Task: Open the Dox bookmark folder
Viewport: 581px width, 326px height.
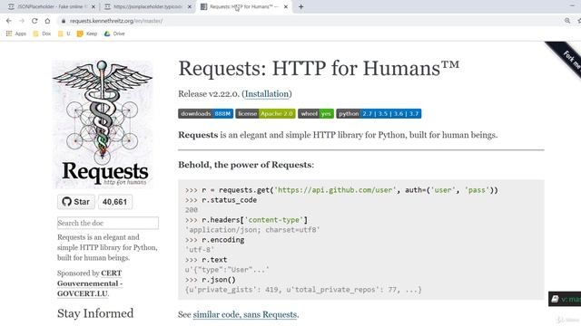Action: pyautogui.click(x=42, y=34)
